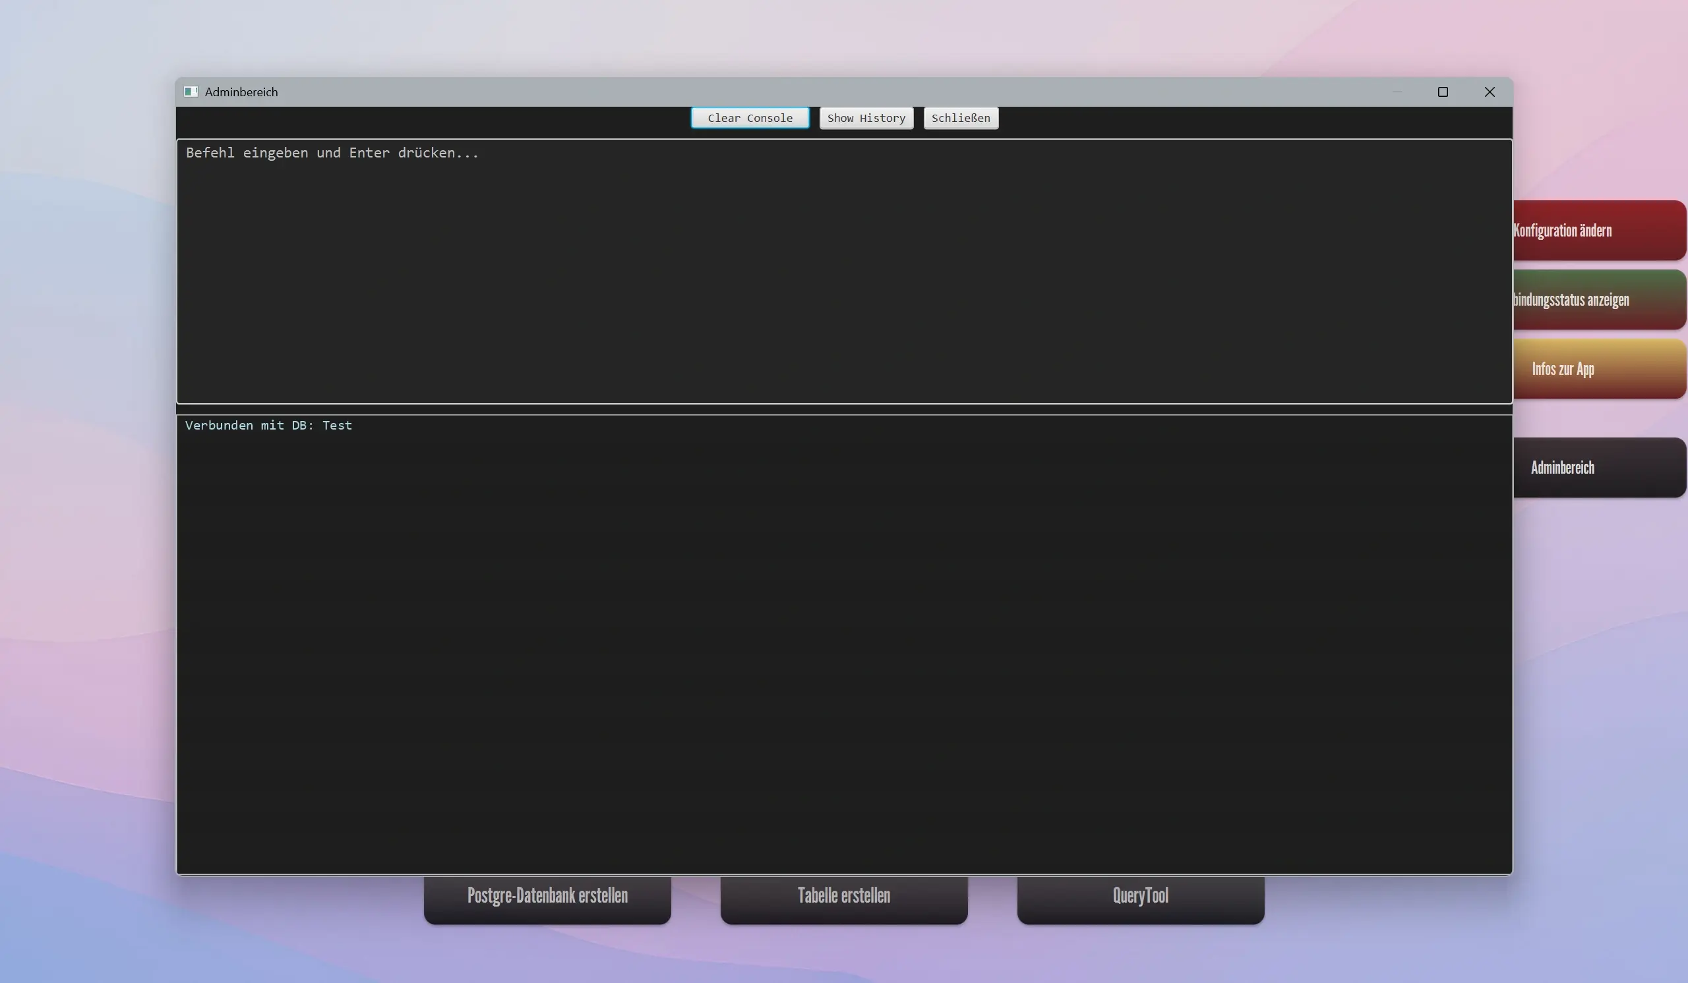Click empty area of the output console
The image size is (1688, 983).
[x=844, y=642]
